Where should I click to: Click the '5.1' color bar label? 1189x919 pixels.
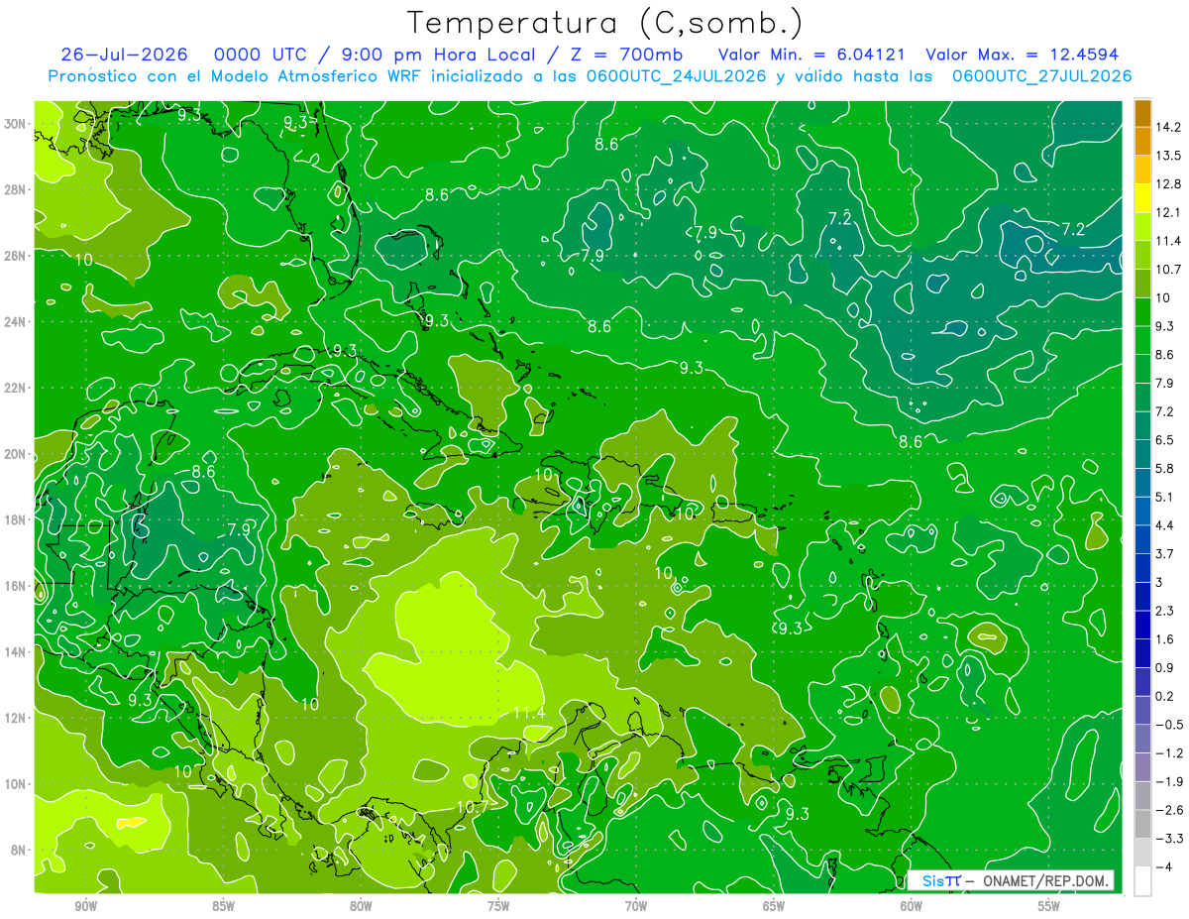click(1165, 497)
